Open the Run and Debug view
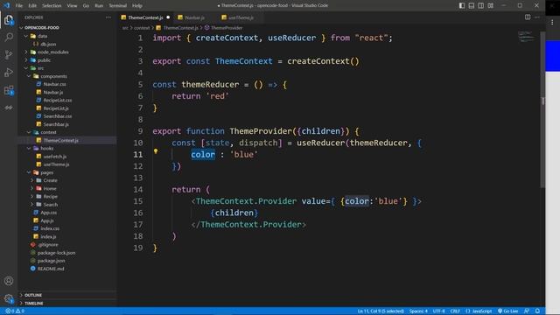 point(9,73)
